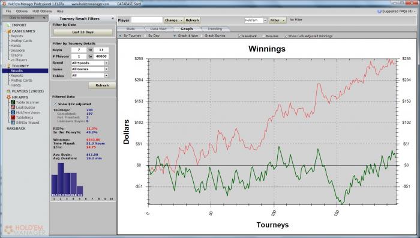Click the Suggested FAQs (8) link

click(397, 11)
